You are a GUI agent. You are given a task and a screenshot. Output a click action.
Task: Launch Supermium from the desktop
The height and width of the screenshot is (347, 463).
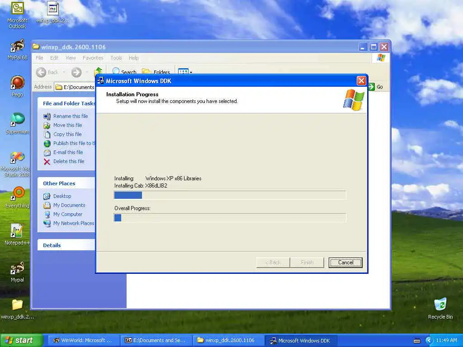pos(17,123)
